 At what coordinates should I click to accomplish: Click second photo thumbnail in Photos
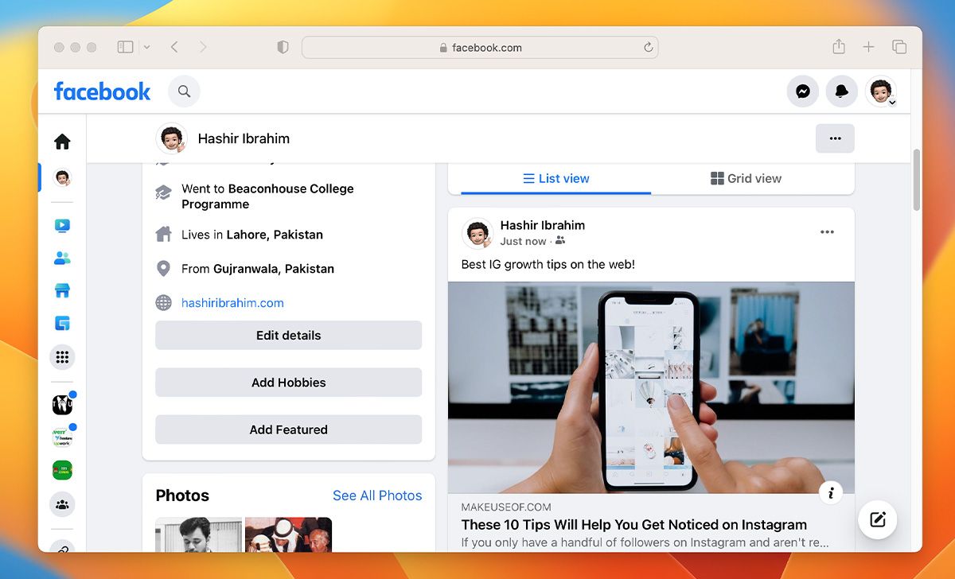pos(288,534)
